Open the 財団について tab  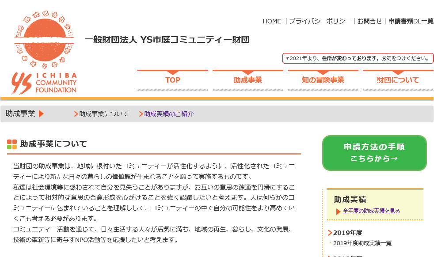(398, 80)
